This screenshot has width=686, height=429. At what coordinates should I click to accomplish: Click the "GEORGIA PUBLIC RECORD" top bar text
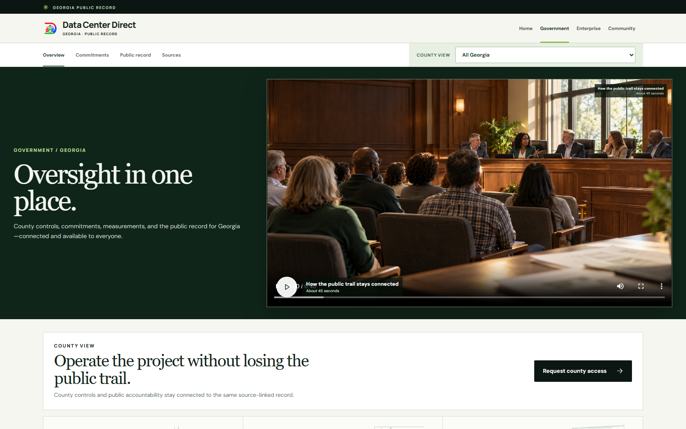tap(84, 8)
